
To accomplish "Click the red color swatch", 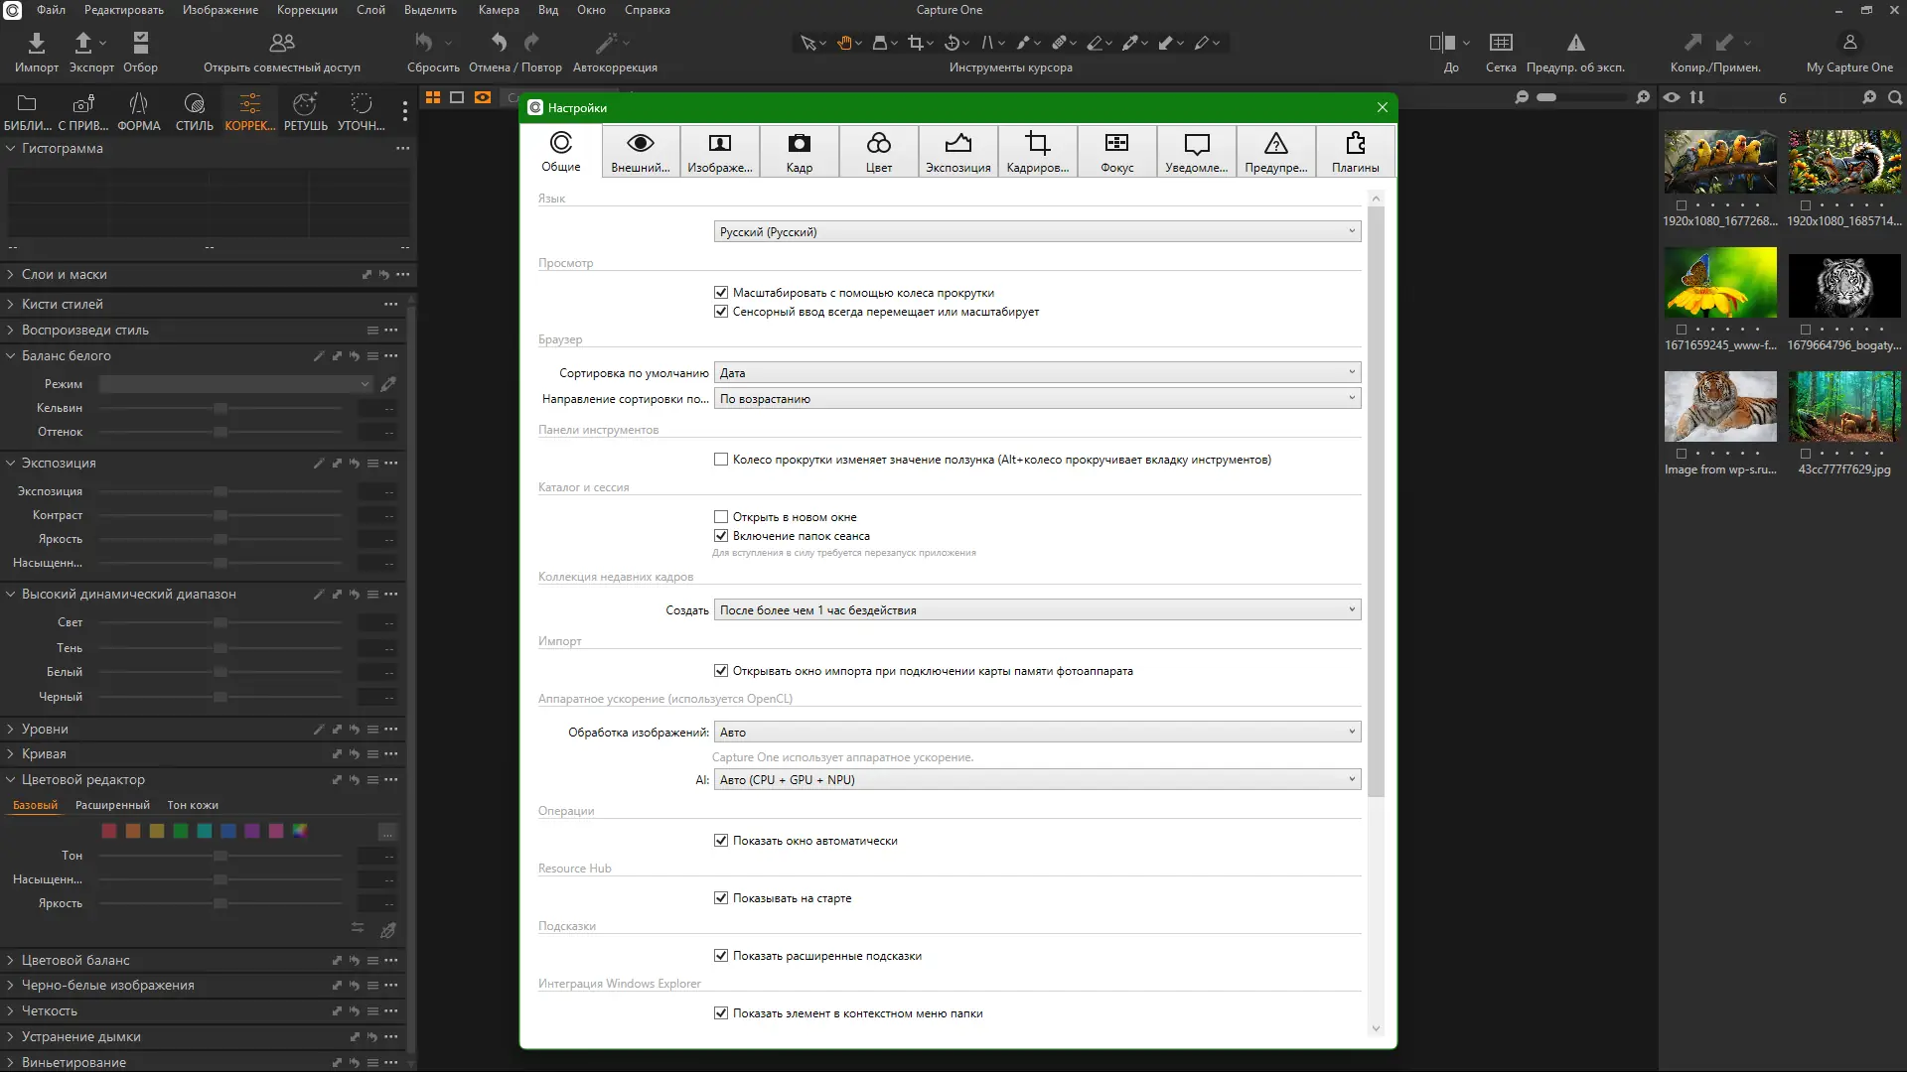I will click(109, 831).
